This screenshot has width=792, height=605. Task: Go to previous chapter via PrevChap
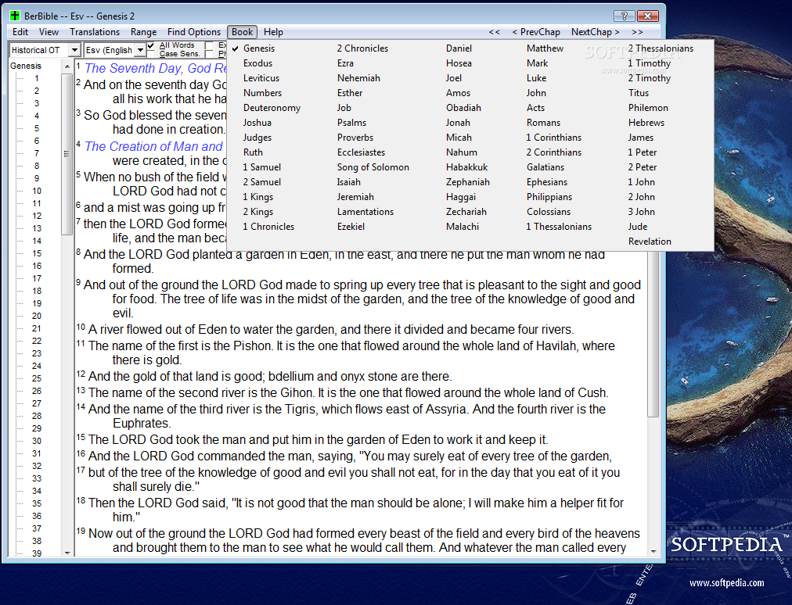pos(536,32)
